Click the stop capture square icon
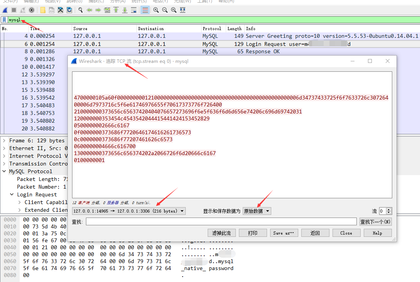The image size is (420, 282). 14,10
